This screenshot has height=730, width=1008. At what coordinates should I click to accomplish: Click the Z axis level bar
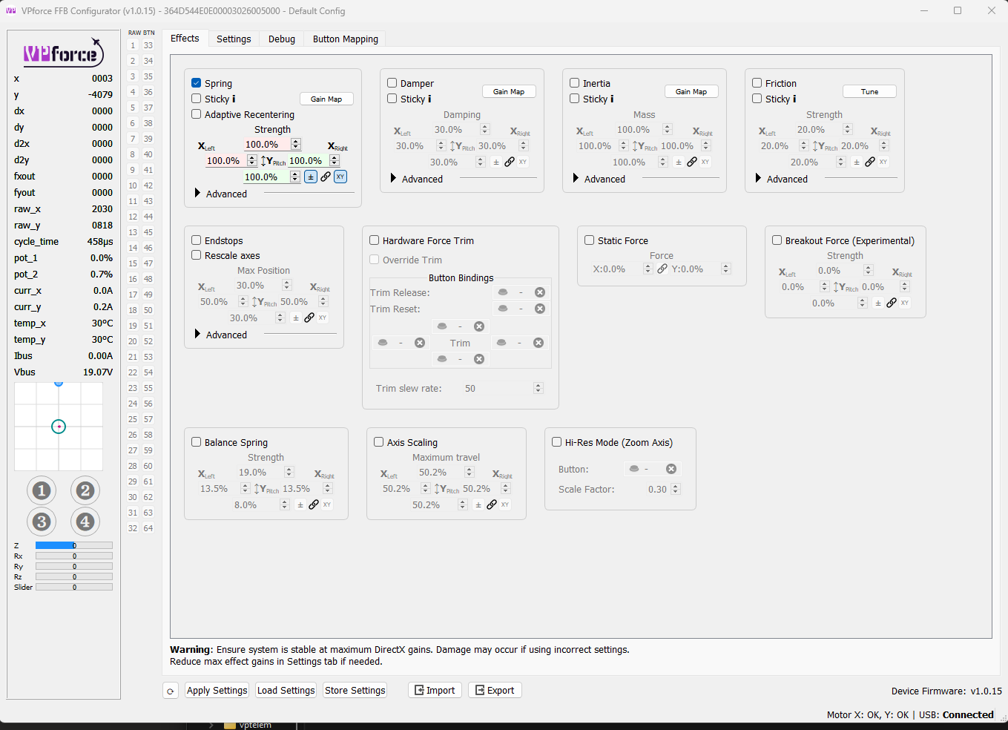tap(74, 545)
